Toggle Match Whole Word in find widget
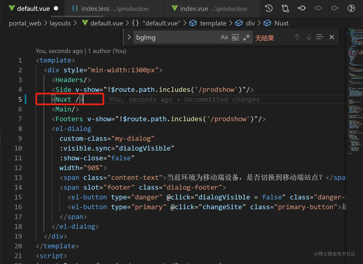Image resolution: width=363 pixels, height=264 pixels. 235,37
